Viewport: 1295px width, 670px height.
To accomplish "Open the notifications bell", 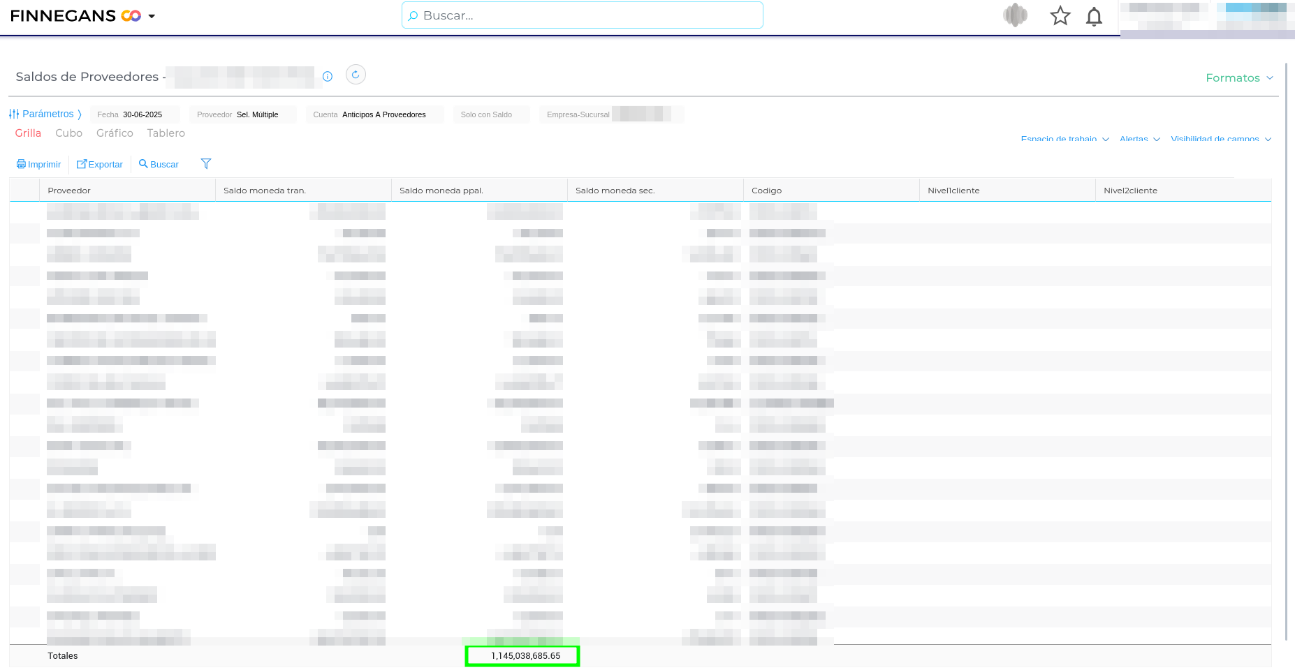I will [x=1094, y=16].
